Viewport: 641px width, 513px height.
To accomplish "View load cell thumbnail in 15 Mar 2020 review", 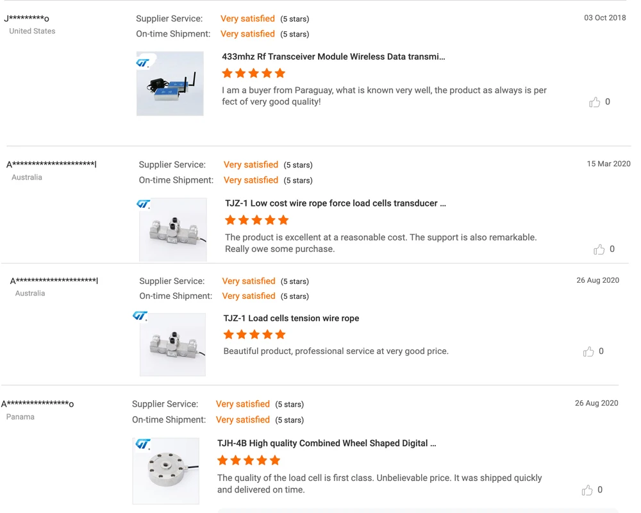I will point(173,230).
